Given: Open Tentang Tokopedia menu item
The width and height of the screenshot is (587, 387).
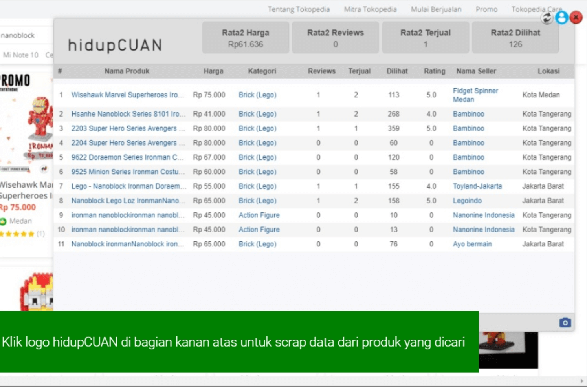Looking at the screenshot, I should coord(299,9).
